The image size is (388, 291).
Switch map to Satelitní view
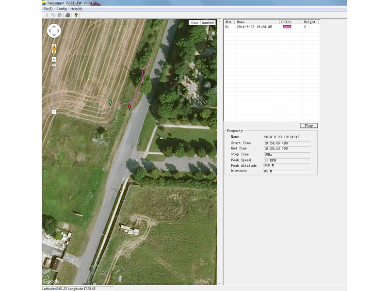[209, 23]
